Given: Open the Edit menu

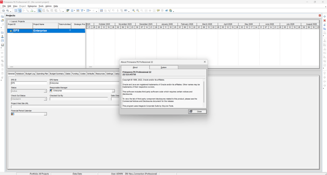Looking at the screenshot, I should point(9,6).
